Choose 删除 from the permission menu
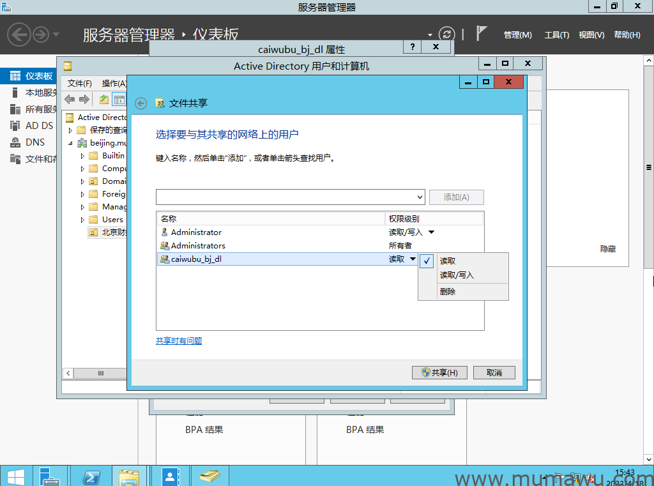 (448, 292)
